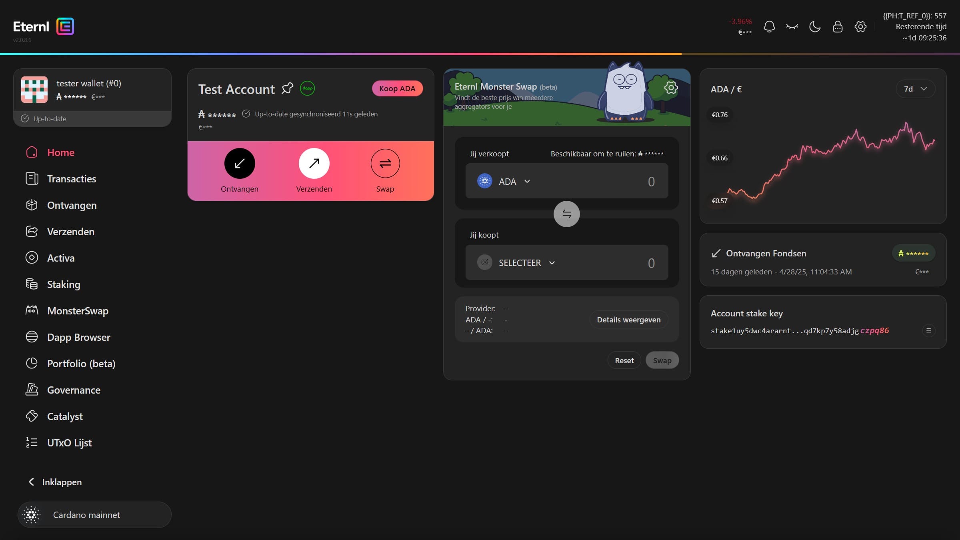
Task: Open stake key options menu icon
Action: click(928, 330)
